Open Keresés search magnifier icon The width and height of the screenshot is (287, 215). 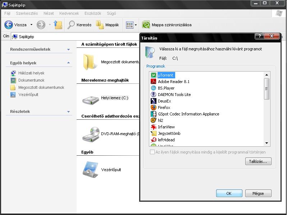(x=71, y=25)
